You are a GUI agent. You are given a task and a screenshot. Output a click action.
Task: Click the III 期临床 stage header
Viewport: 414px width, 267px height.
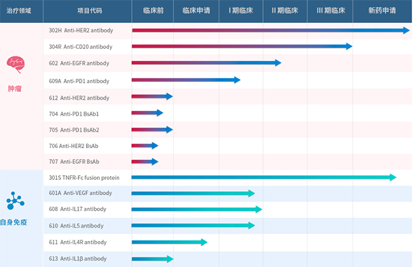(331, 11)
